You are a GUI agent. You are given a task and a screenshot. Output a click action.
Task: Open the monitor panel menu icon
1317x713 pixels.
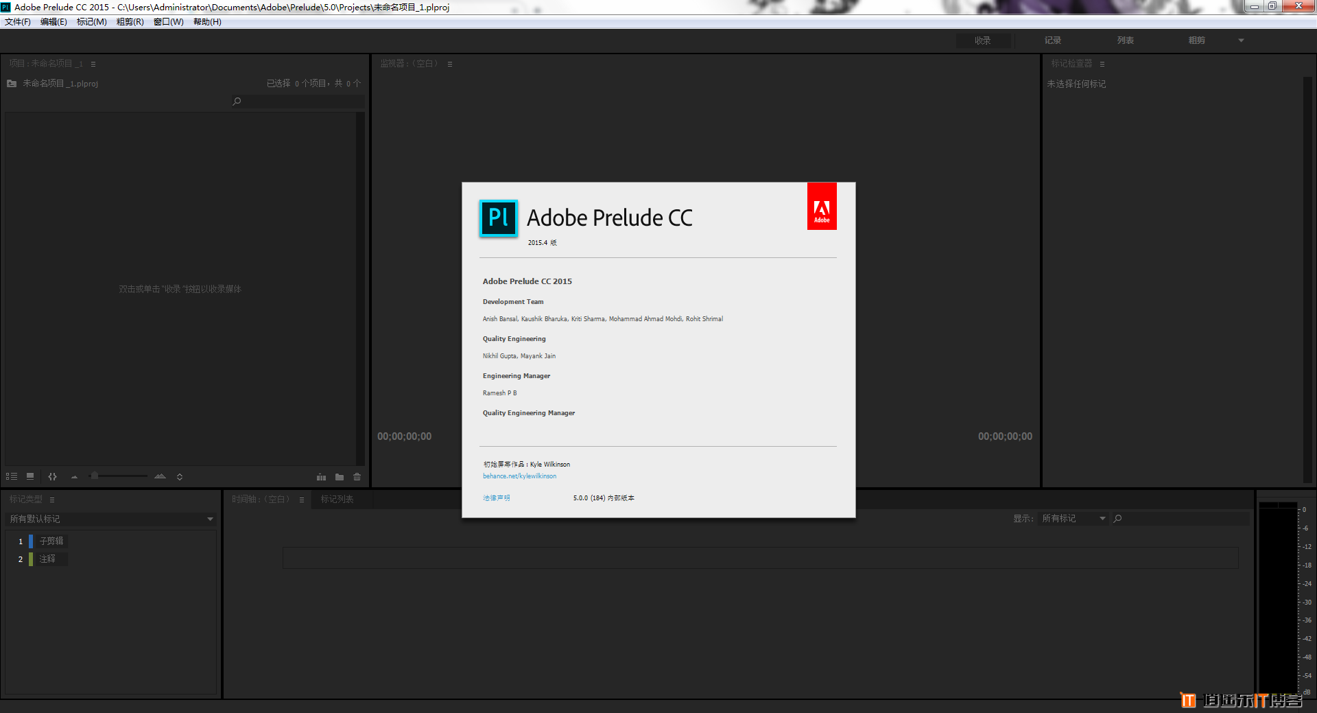click(x=450, y=64)
